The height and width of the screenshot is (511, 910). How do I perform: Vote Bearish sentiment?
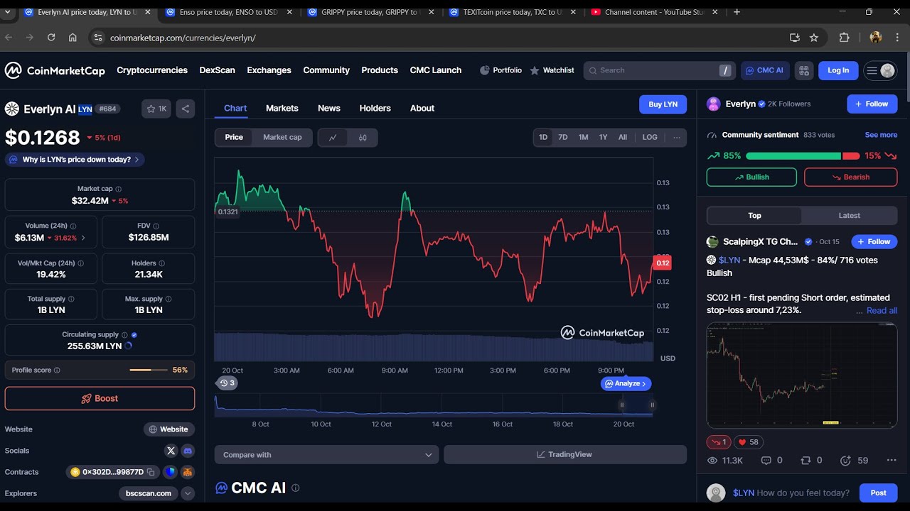851,177
